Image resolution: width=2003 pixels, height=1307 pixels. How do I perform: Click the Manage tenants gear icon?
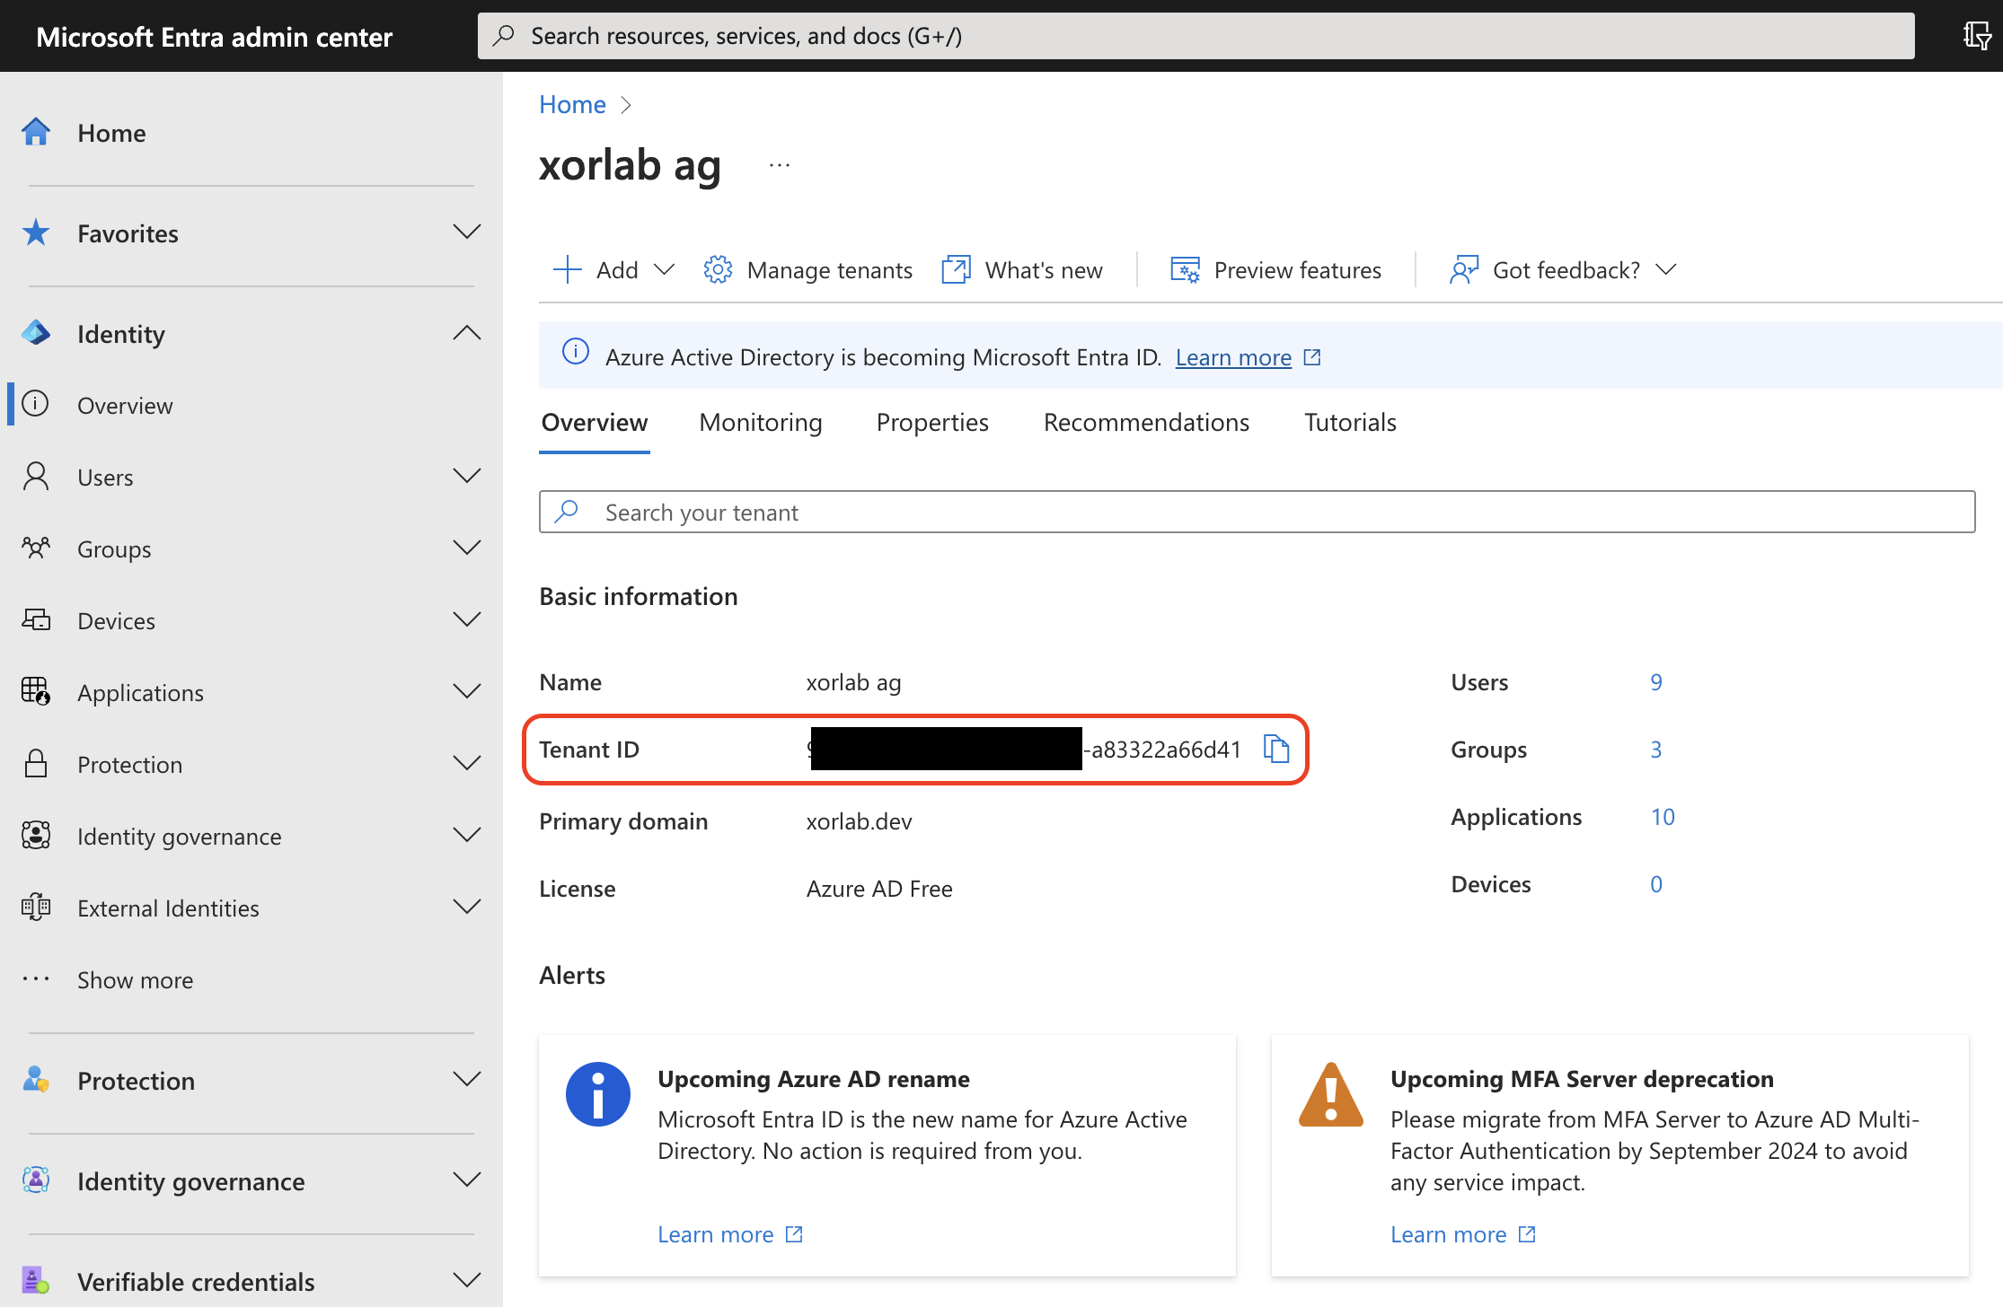click(718, 269)
